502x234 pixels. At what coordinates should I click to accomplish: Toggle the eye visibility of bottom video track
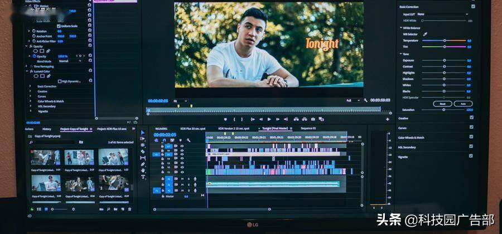click(182, 172)
